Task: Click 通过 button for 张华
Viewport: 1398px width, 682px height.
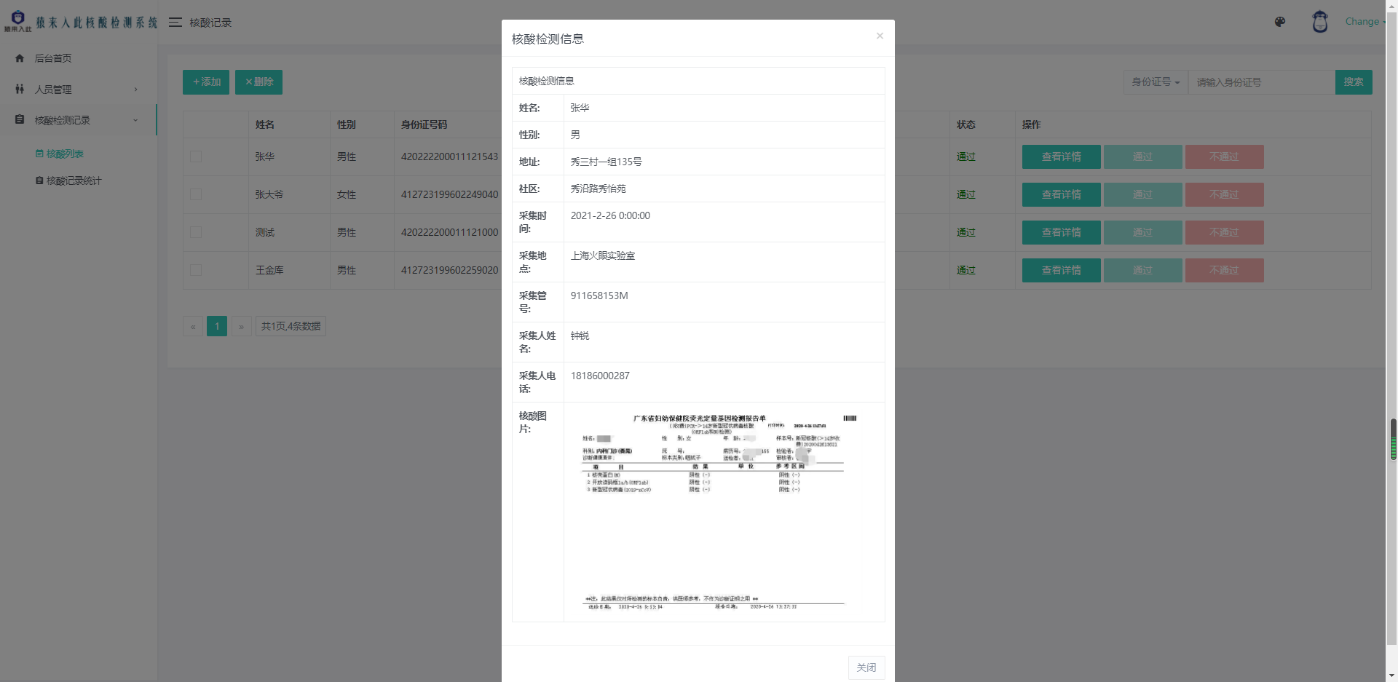Action: pyautogui.click(x=1142, y=156)
